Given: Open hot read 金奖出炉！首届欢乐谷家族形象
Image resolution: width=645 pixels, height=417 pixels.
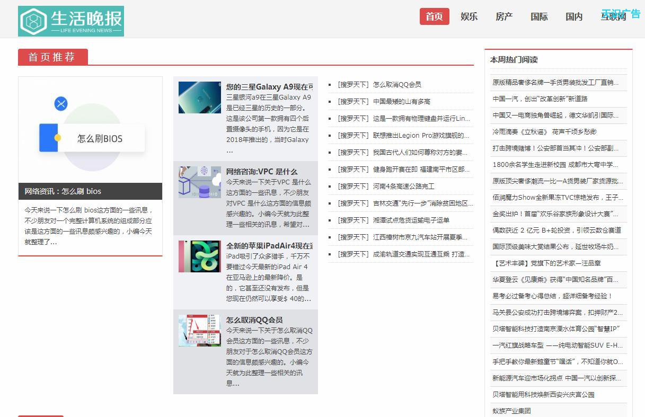Looking at the screenshot, I should [555, 214].
